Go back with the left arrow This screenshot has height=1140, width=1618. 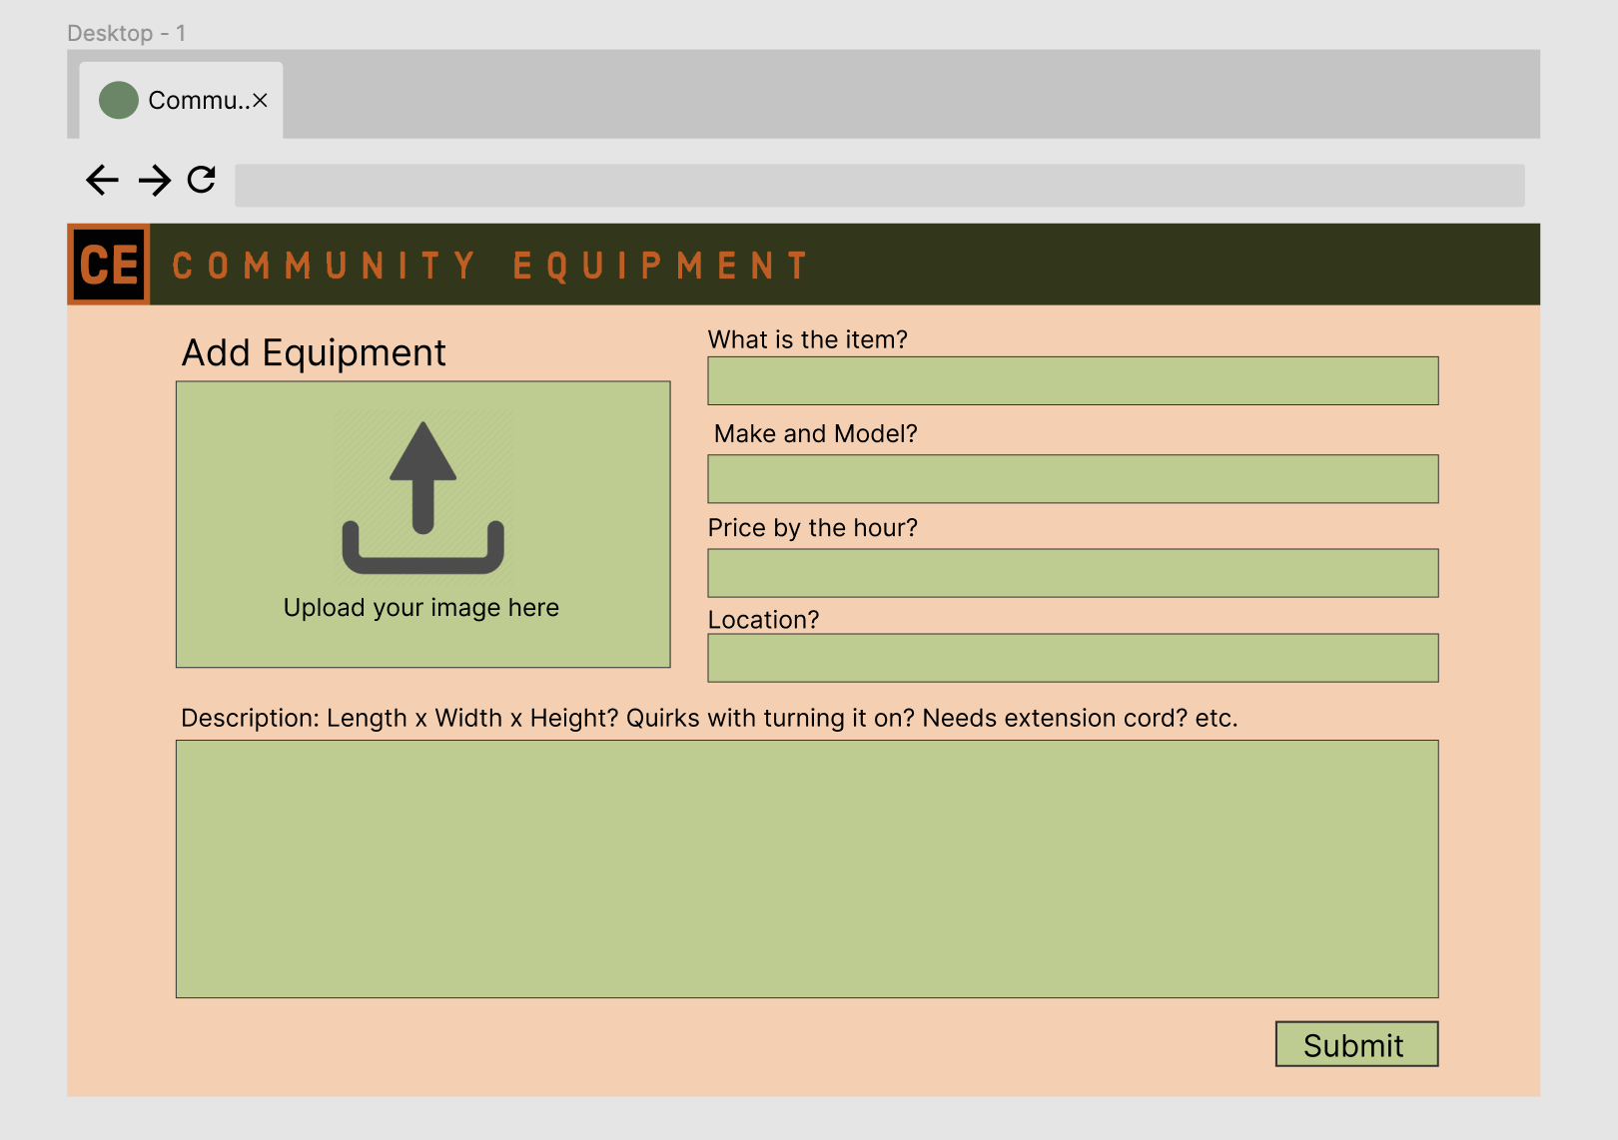103,180
